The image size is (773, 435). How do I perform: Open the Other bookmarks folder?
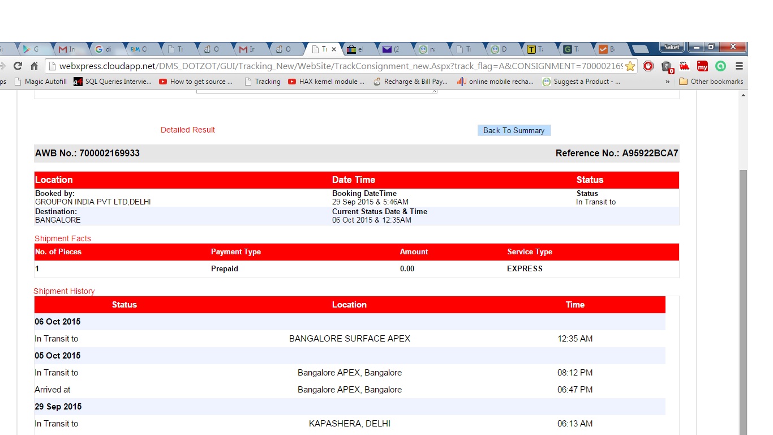711,82
